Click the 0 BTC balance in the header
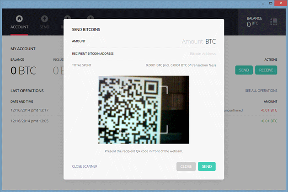Image resolution: width=288 pixels, height=192 pixels. (252, 24)
